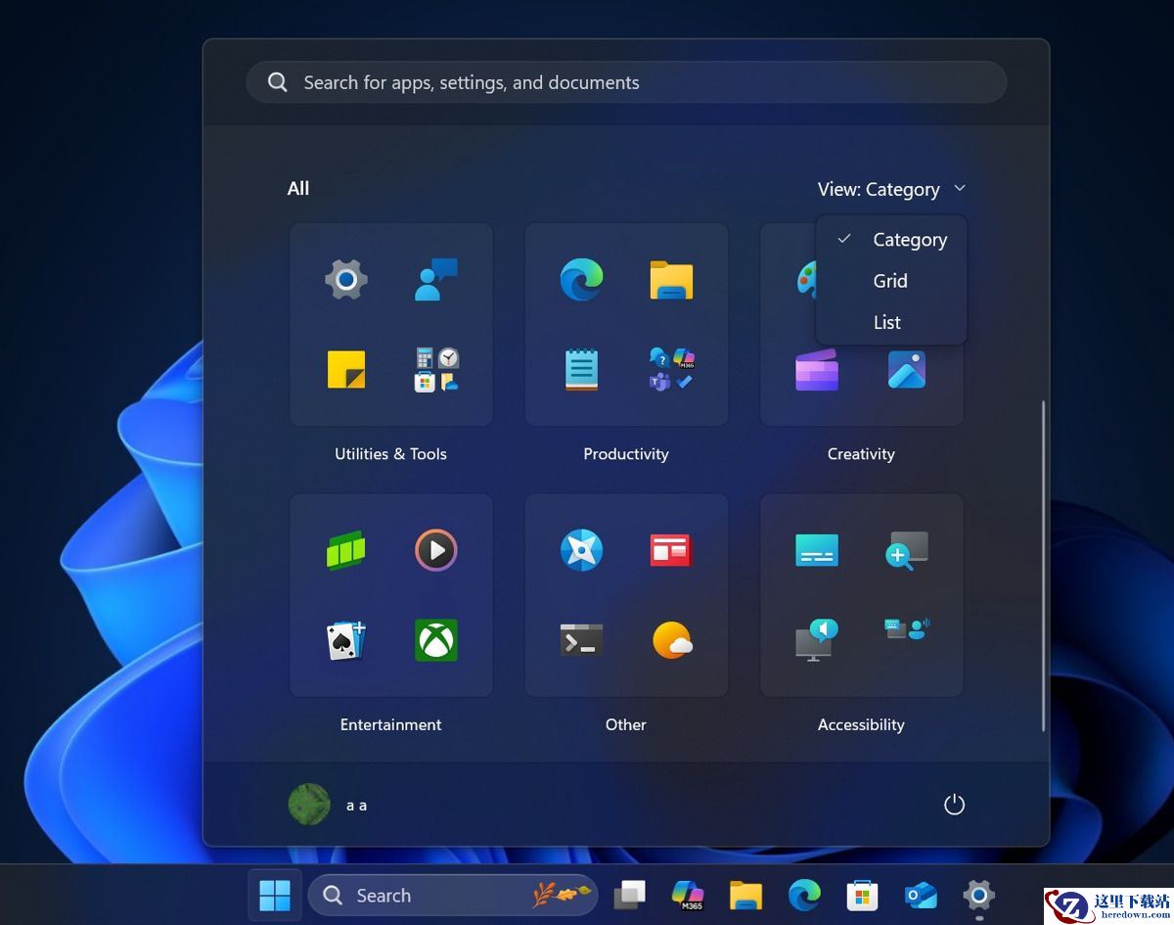Open Xbox app in Entertainment group
Screen dimensions: 1174x925
click(436, 640)
